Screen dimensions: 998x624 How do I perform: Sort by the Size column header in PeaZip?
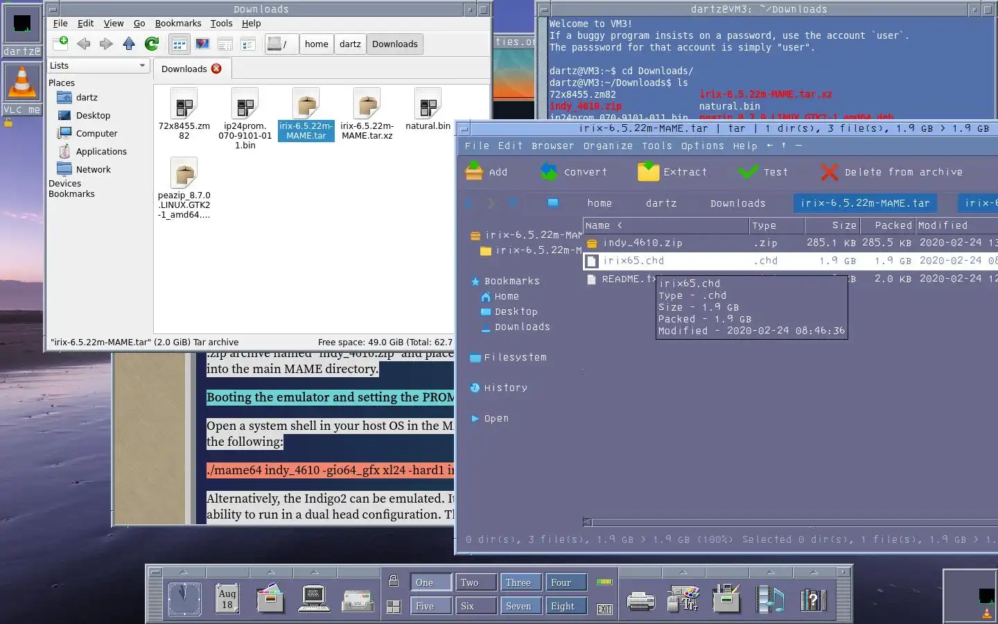pyautogui.click(x=832, y=225)
